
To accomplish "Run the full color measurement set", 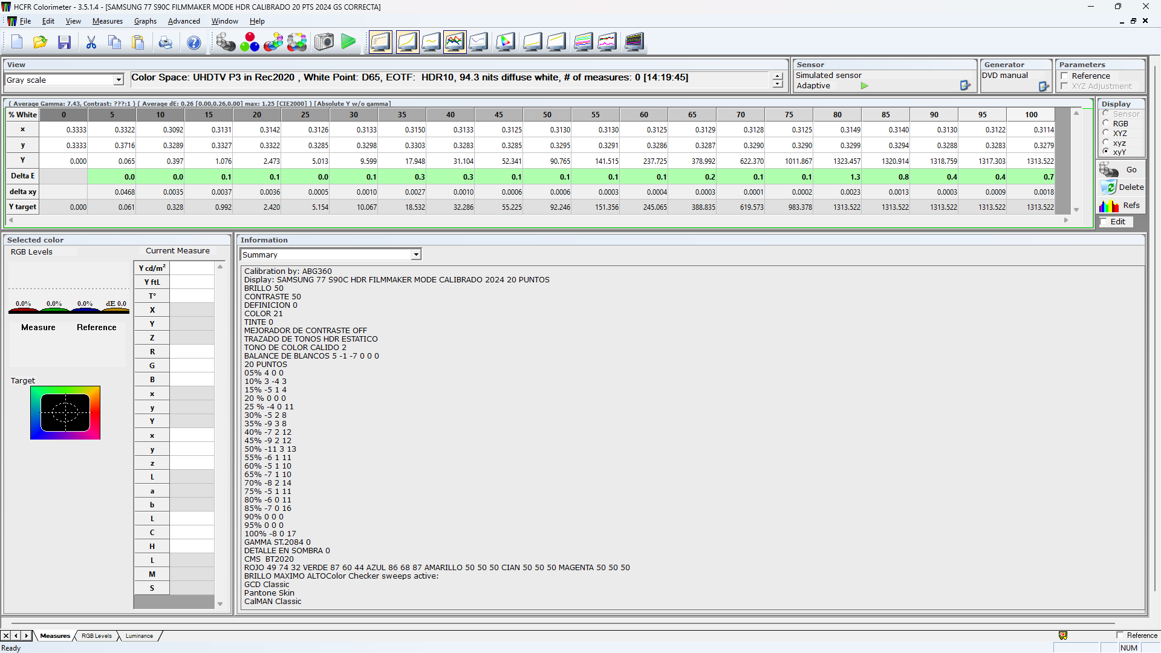I will (297, 42).
